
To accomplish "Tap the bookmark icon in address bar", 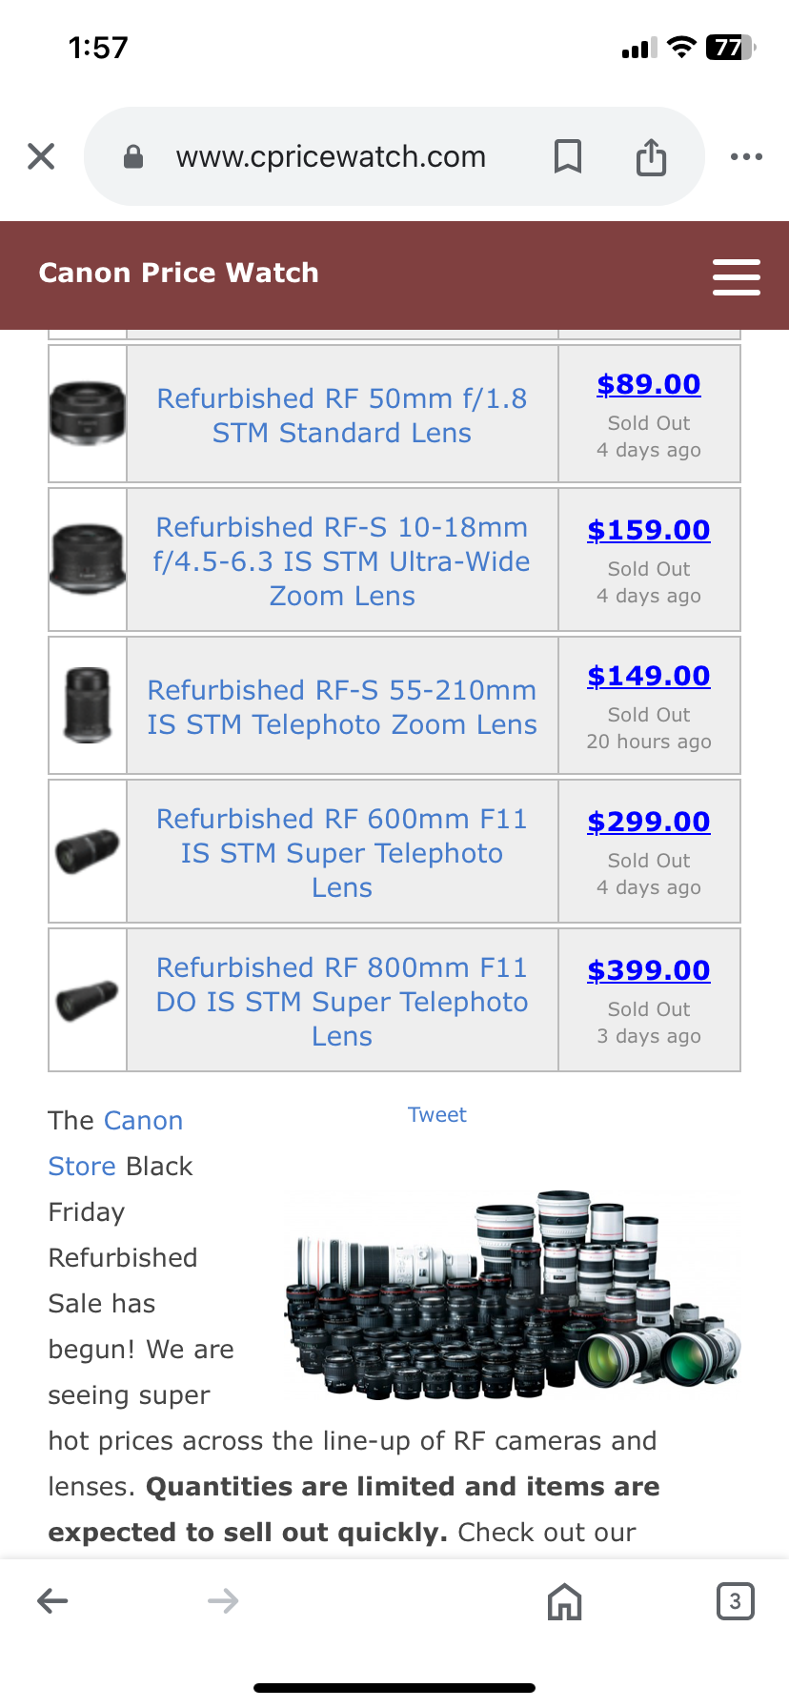I will pyautogui.click(x=568, y=156).
